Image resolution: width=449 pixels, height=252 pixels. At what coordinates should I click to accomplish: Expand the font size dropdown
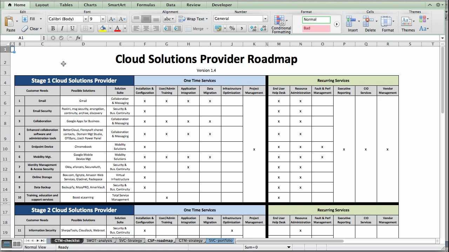click(x=103, y=19)
